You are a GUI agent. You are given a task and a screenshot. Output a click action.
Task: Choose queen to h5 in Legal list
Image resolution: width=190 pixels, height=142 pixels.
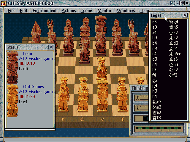[x=173, y=27]
